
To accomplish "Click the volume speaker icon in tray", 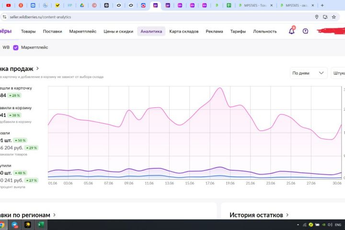I will (330, 225).
